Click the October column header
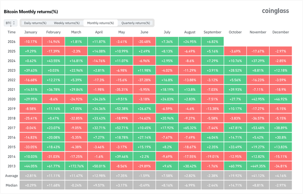This screenshot has height=194, width=303. [235, 32]
